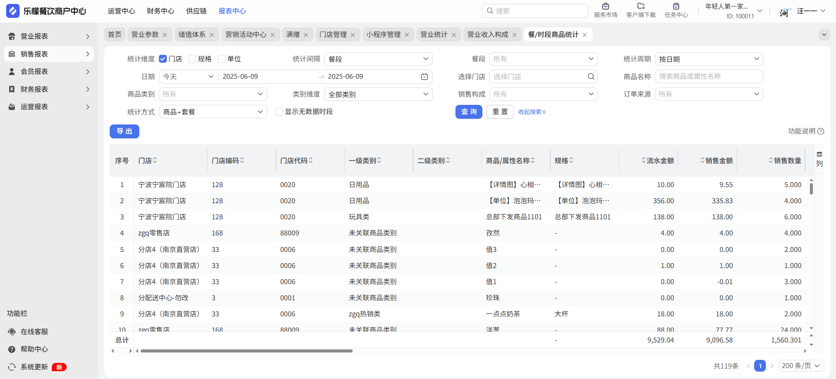
Task: Close the 餐/时段商品统计 tab
Action: click(x=585, y=35)
